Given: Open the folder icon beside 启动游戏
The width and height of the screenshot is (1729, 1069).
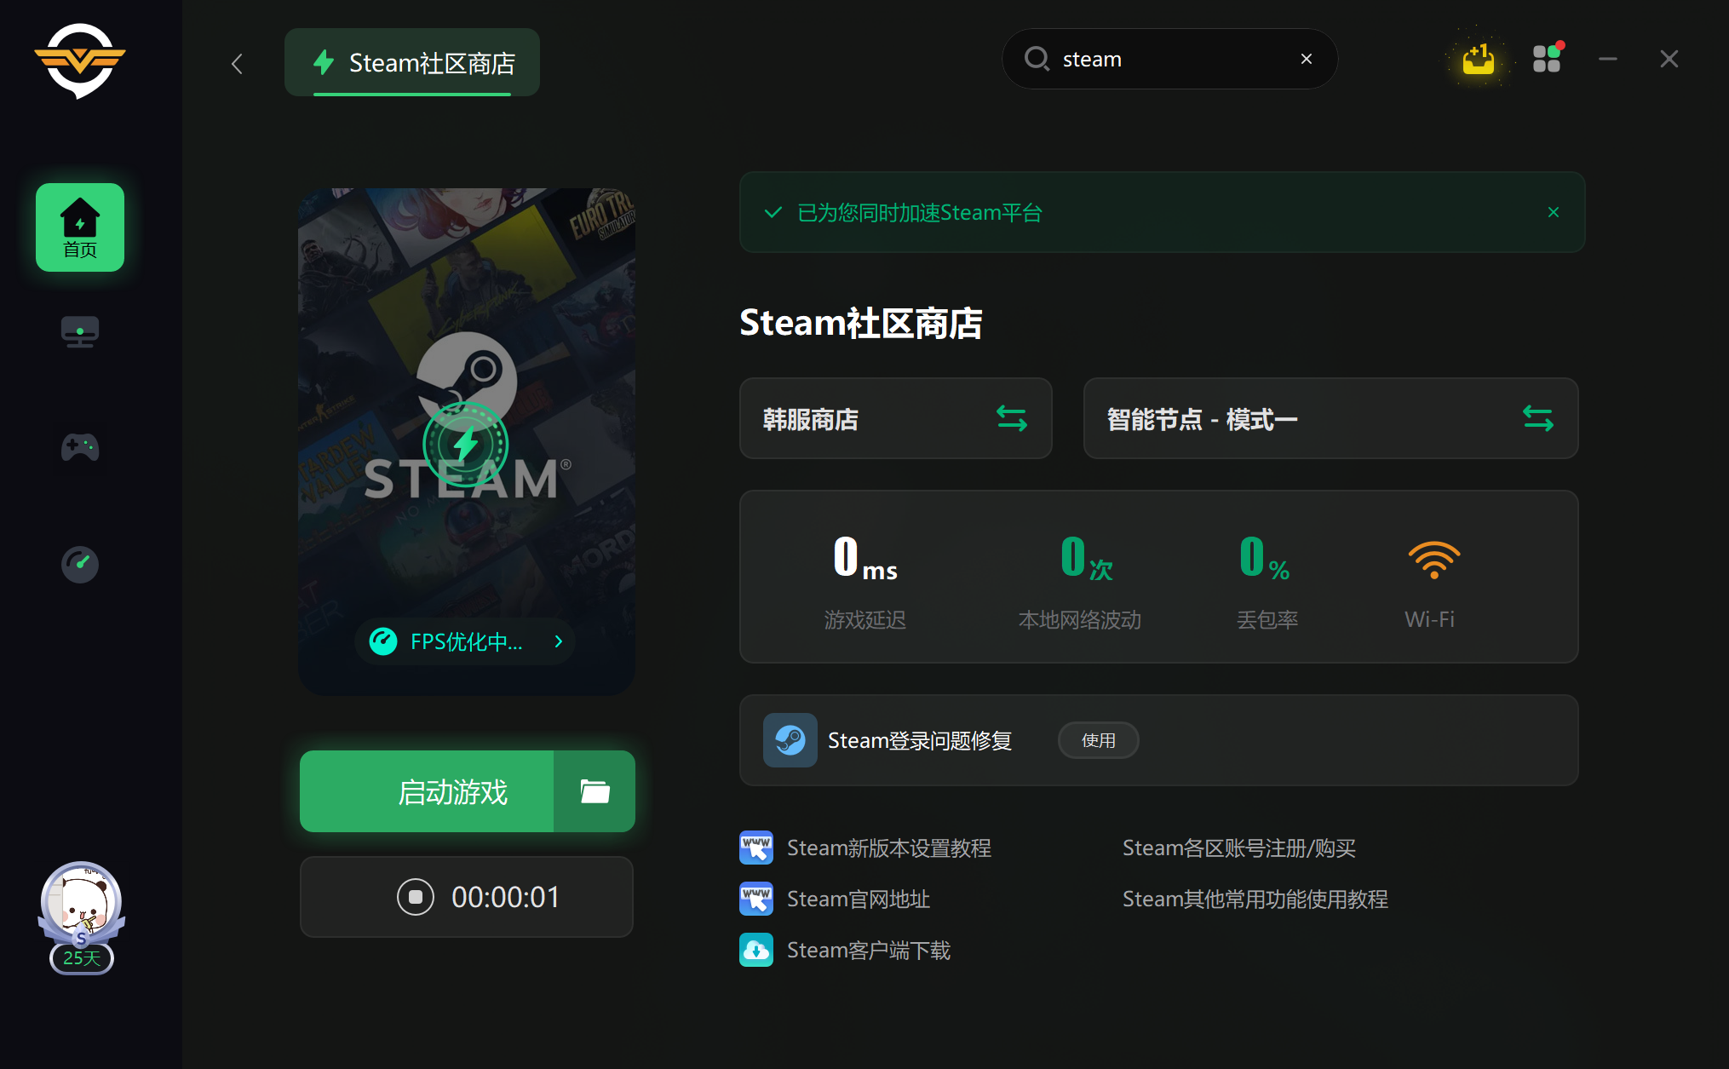Looking at the screenshot, I should tap(594, 791).
